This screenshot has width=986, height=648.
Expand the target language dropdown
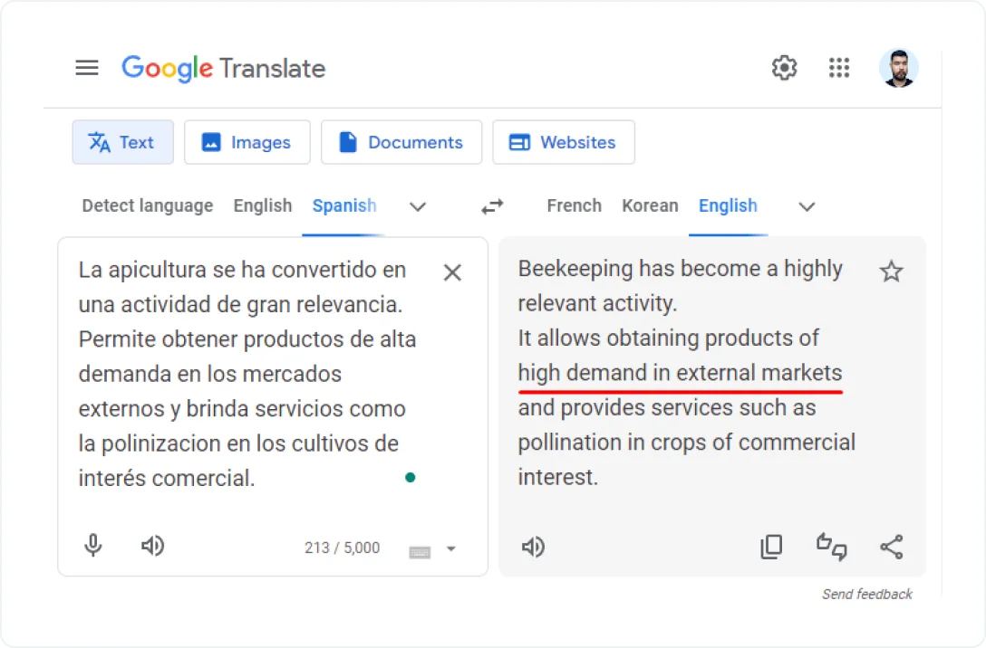806,207
